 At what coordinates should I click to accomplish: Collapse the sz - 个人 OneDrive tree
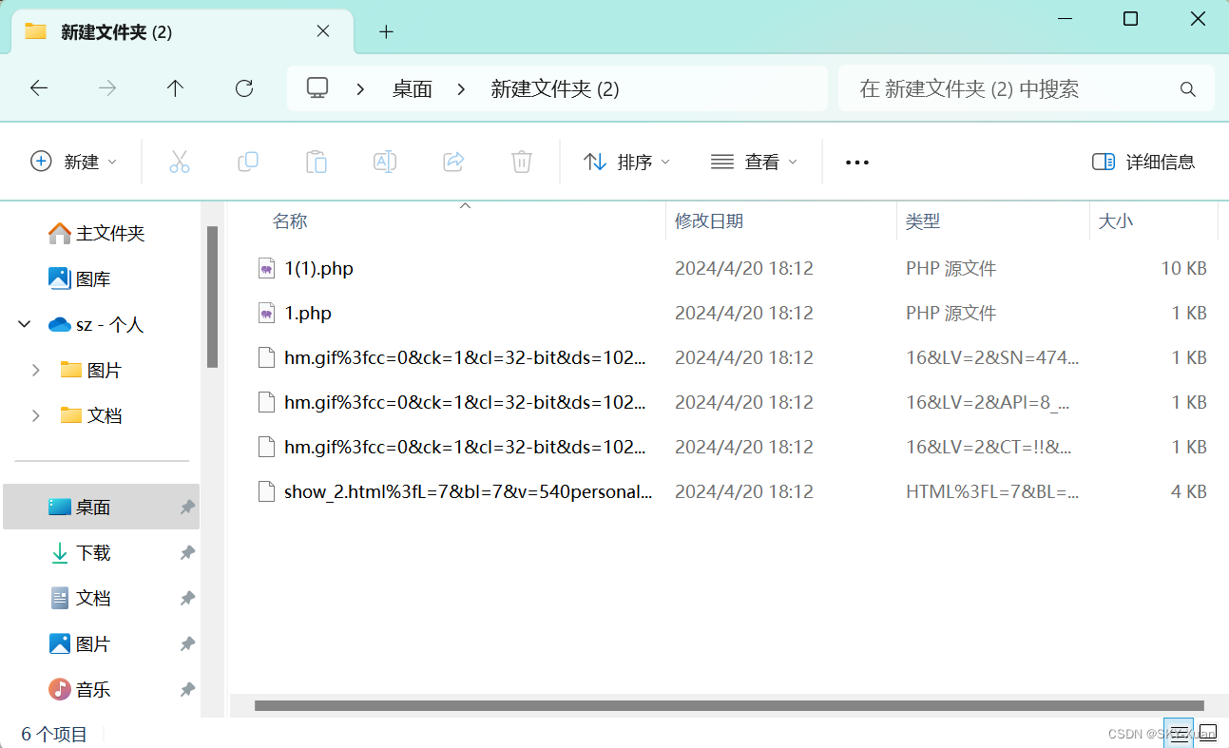pyautogui.click(x=24, y=324)
